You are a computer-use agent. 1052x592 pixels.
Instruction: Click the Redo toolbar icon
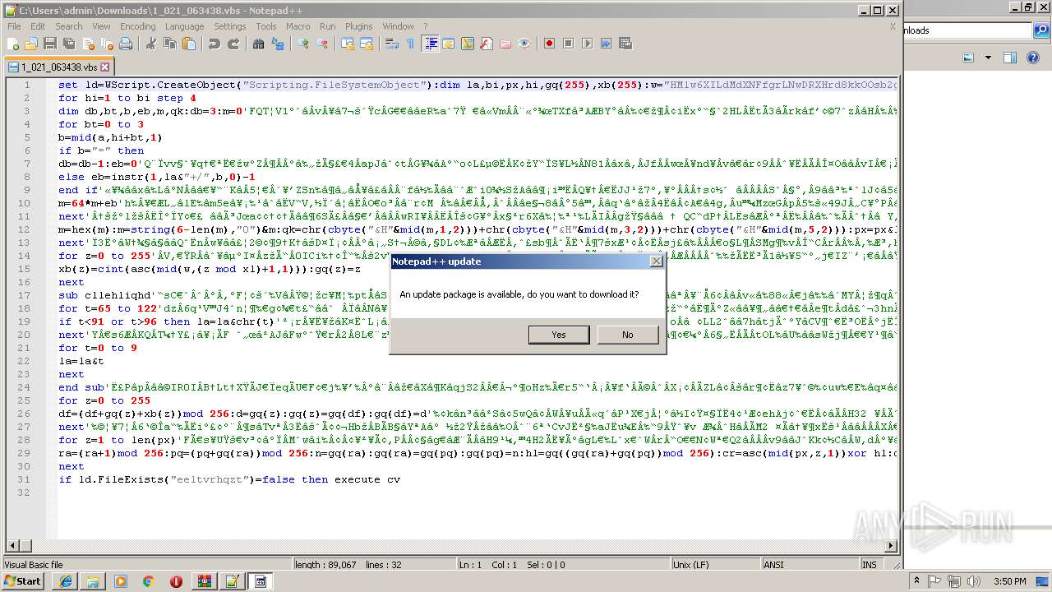click(233, 44)
